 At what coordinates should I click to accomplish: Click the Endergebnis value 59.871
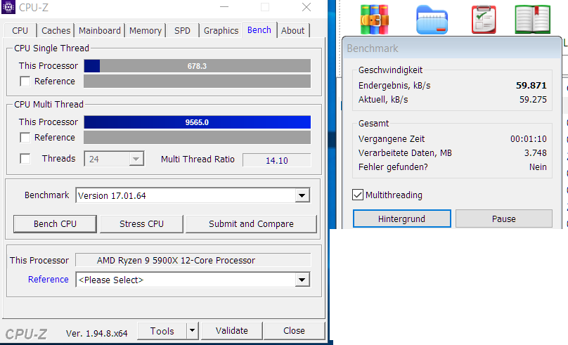pyautogui.click(x=531, y=86)
